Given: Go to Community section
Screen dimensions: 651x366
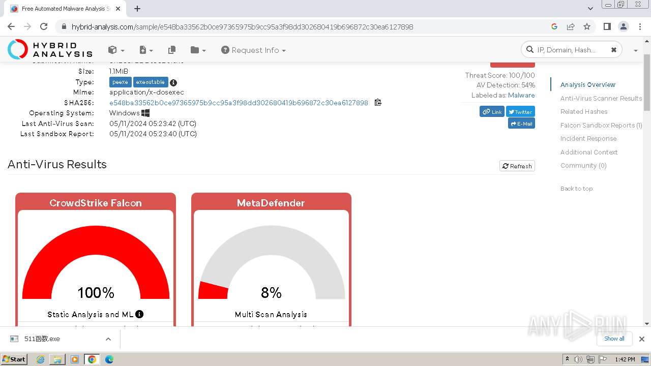Looking at the screenshot, I should [x=583, y=165].
